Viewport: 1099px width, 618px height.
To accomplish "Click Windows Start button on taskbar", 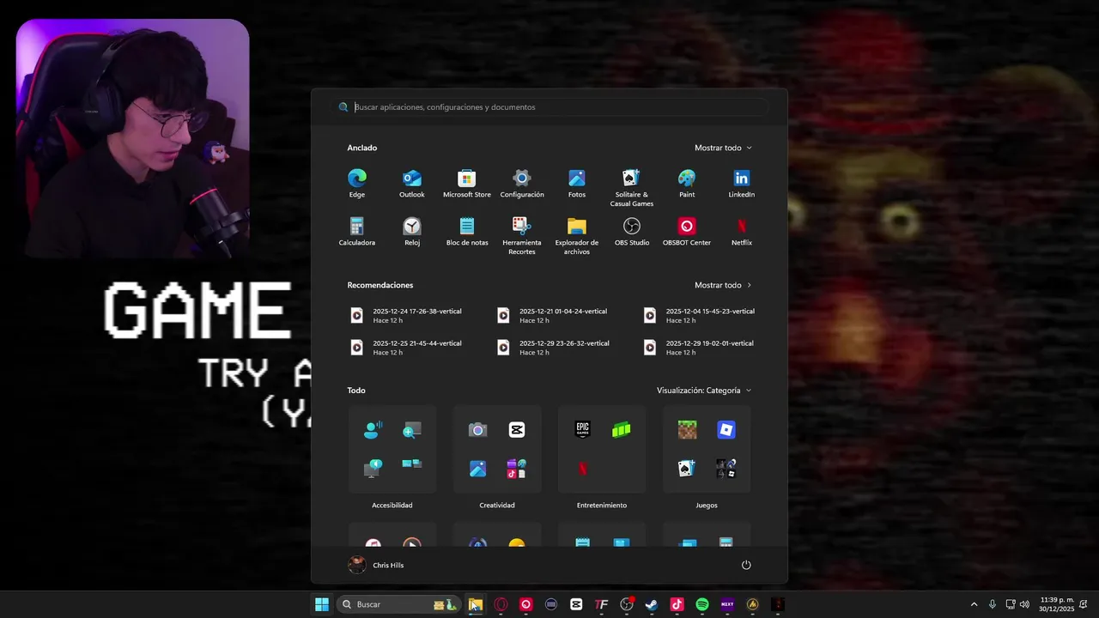I will (x=322, y=604).
